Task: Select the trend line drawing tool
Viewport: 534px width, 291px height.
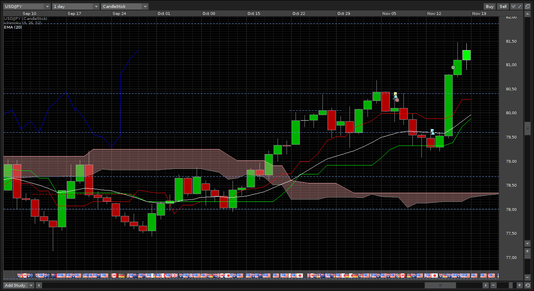Action: (520, 6)
